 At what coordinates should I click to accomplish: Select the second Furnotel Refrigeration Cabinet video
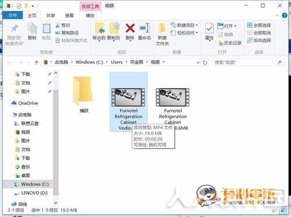[x=173, y=109]
